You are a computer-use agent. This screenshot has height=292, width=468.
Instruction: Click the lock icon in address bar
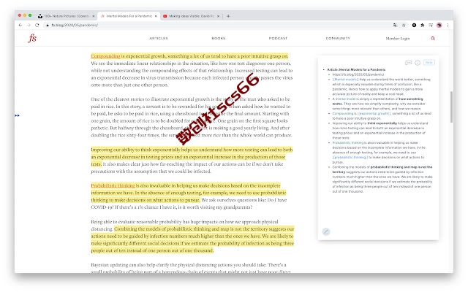(47, 26)
